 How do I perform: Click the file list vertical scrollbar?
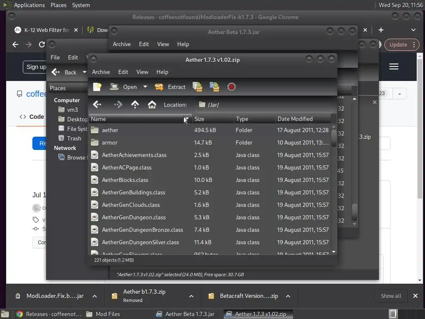pos(334,189)
